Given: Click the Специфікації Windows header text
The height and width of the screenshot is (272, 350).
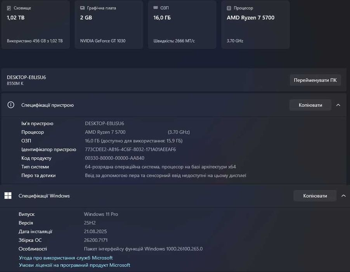Looking at the screenshot, I should pyautogui.click(x=44, y=196).
